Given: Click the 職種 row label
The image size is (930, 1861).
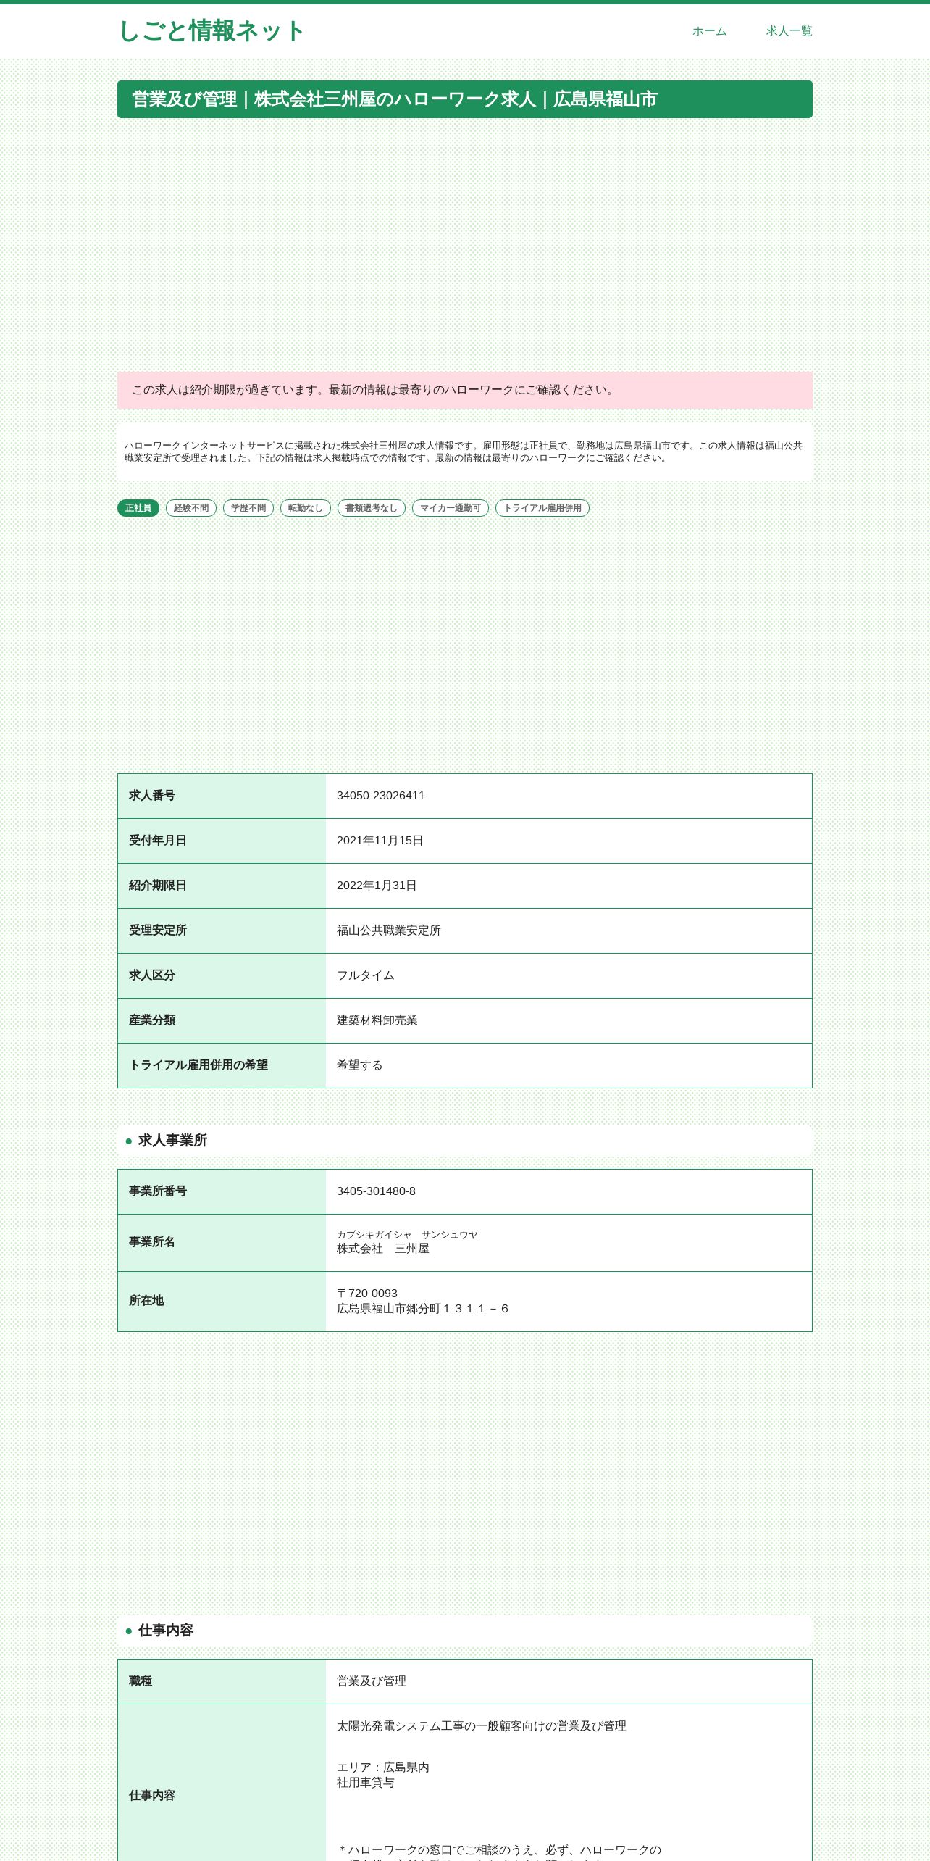Looking at the screenshot, I should (141, 1681).
